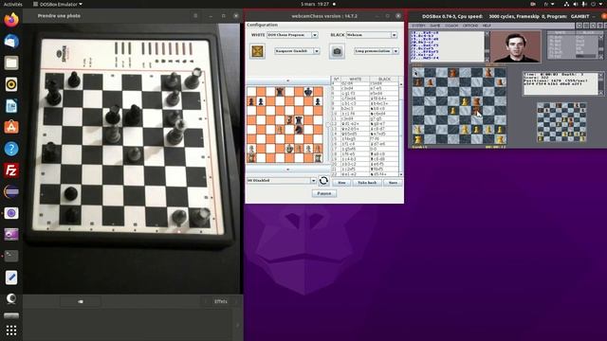Open the Activités overview
Viewport: 607px width, 341px height.
click(12, 4)
